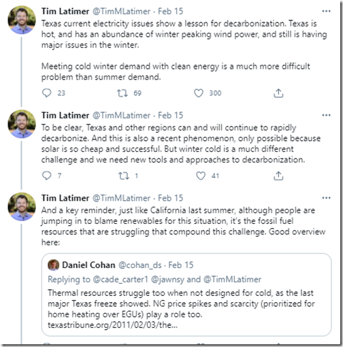Share the first tweet about decarbonization
The height and width of the screenshot is (347, 343).
pos(278,93)
